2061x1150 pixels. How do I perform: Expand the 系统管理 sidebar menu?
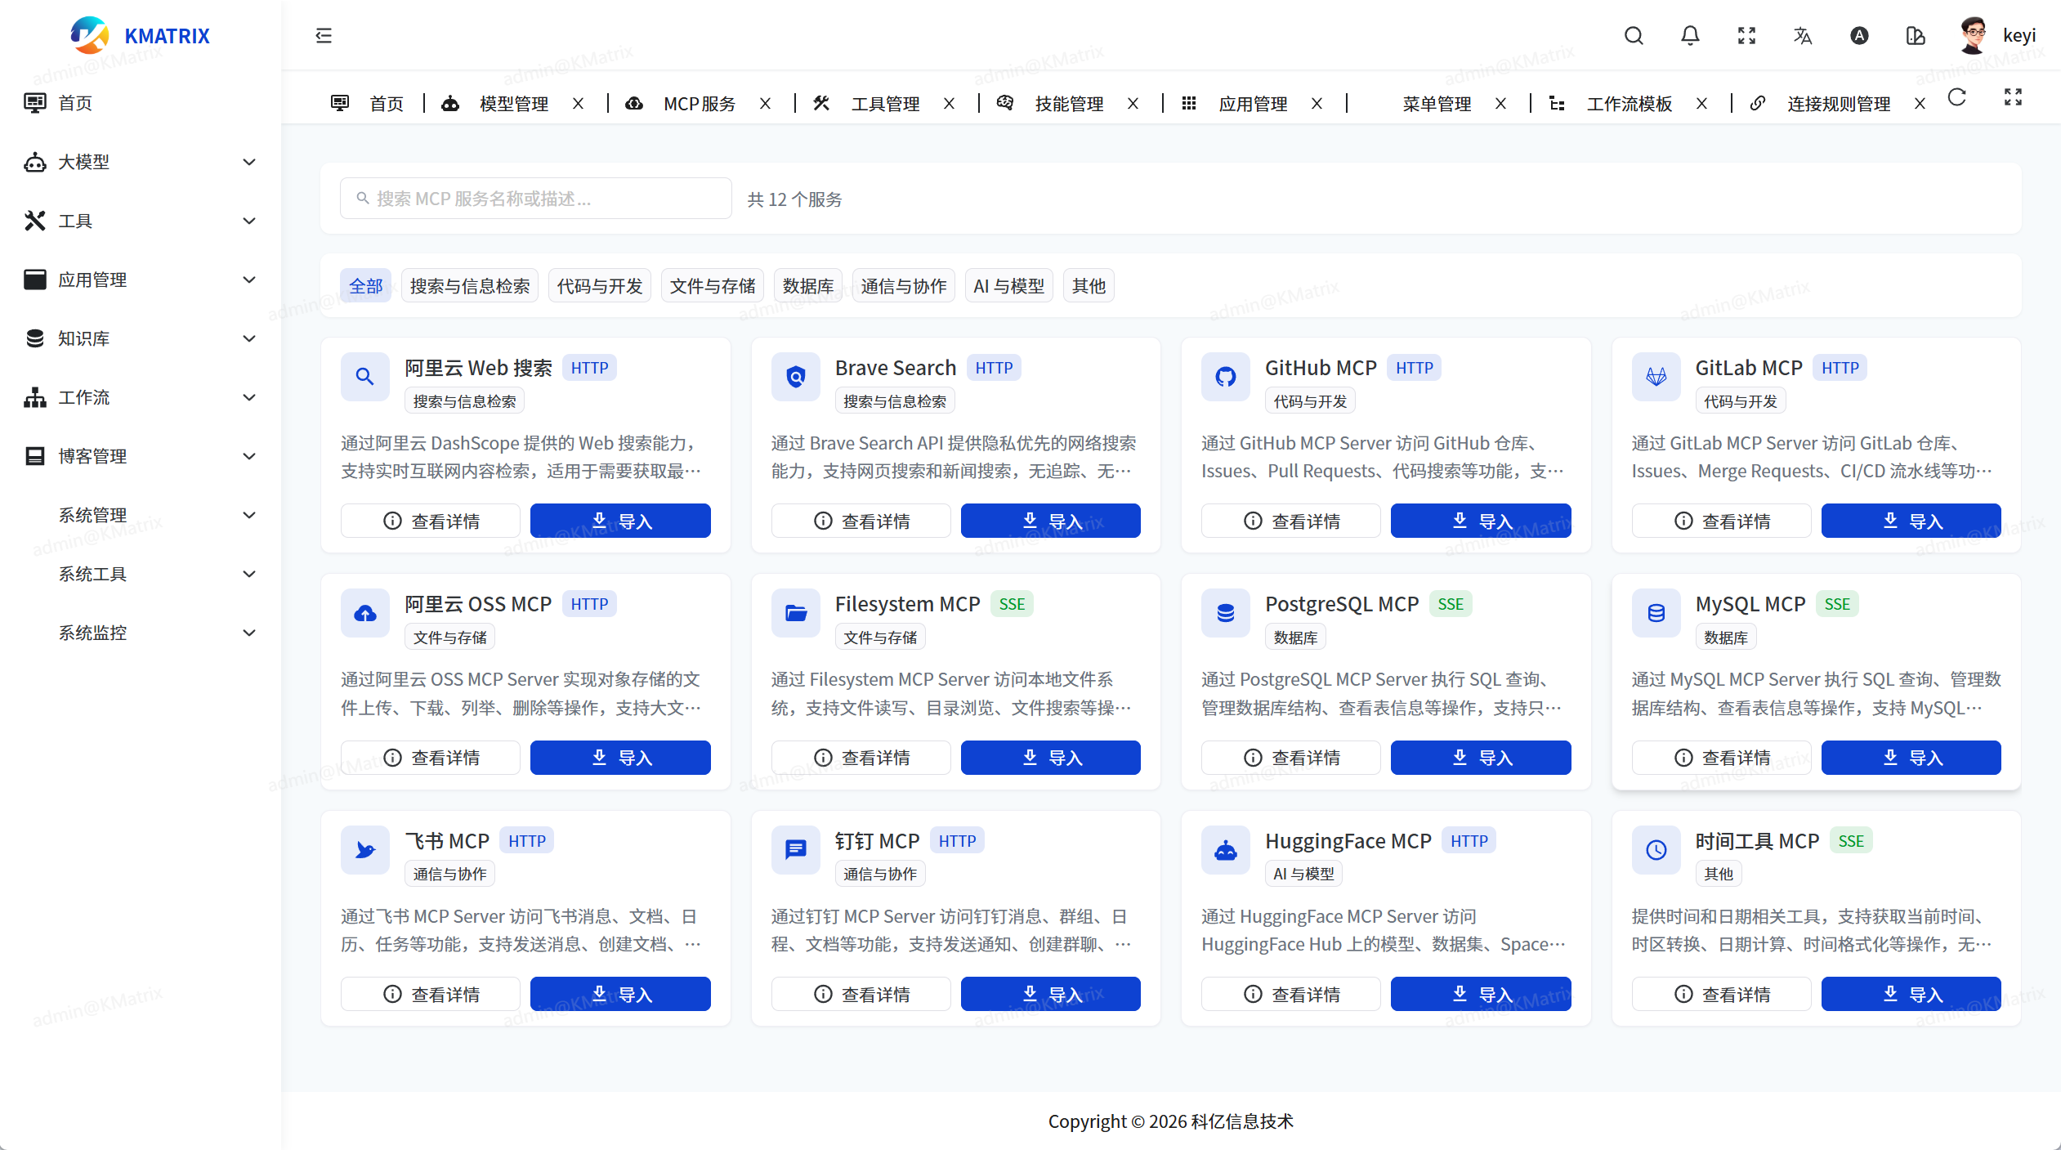(x=141, y=515)
